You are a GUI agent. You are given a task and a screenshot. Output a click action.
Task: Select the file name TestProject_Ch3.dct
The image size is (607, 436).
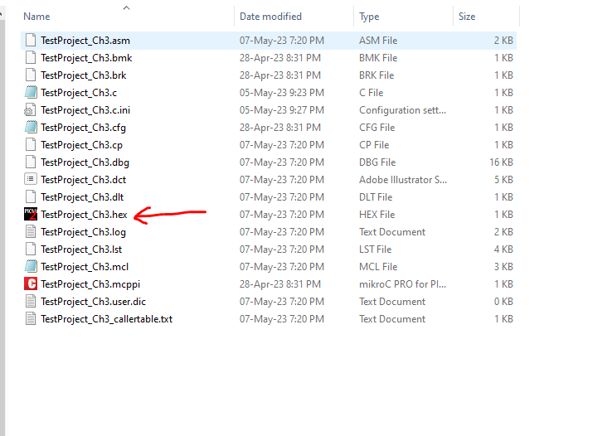(83, 180)
